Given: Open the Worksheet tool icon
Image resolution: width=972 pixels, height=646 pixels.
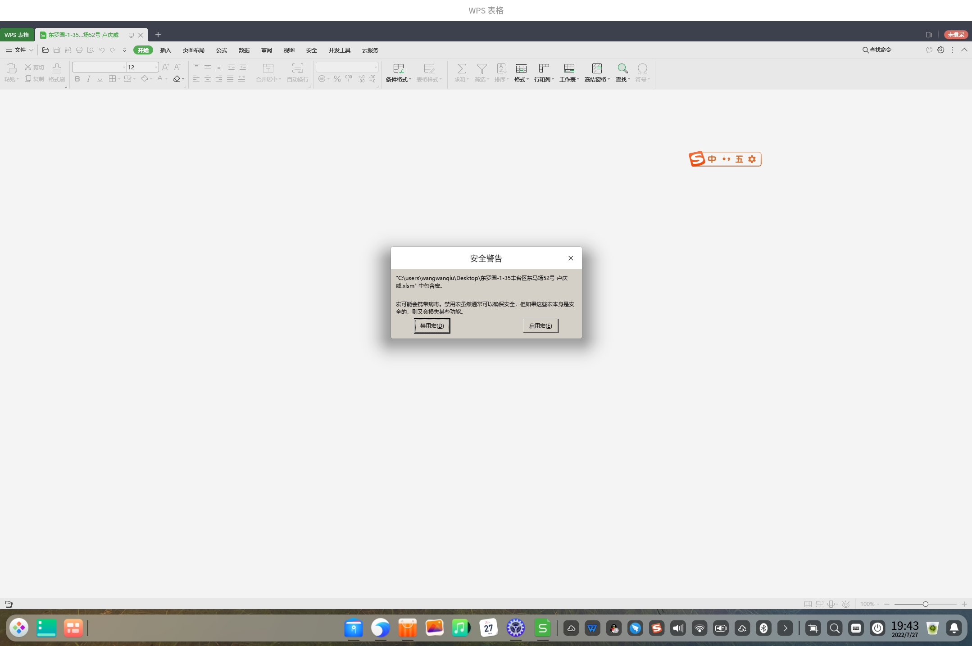Looking at the screenshot, I should click(x=569, y=68).
